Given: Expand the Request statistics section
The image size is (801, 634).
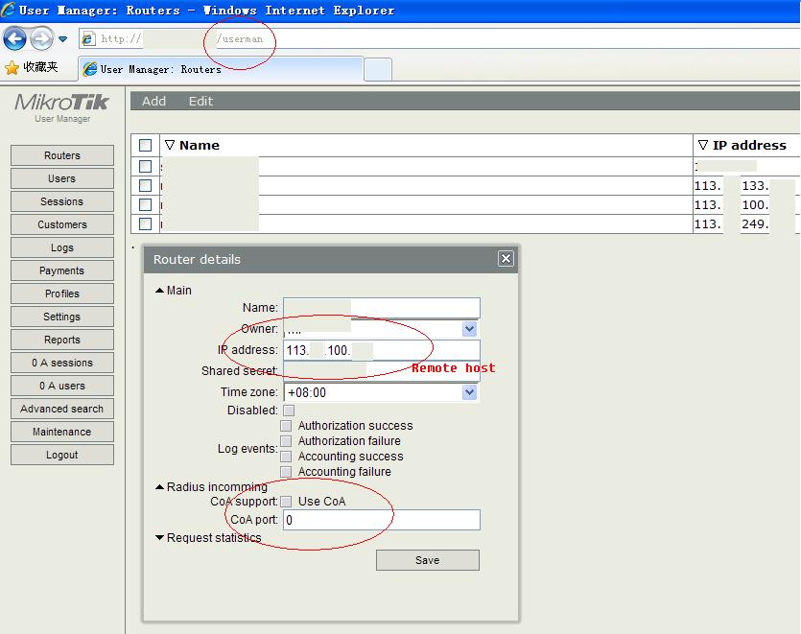Looking at the screenshot, I should click(208, 538).
